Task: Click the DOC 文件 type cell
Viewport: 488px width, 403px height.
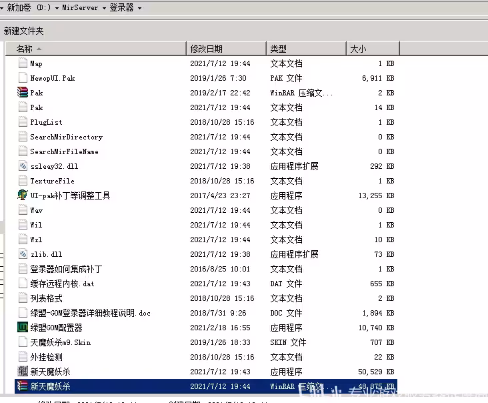Action: click(286, 313)
